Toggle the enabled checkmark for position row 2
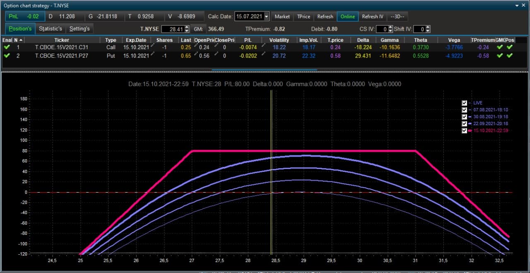The image size is (530, 273). tap(7, 56)
